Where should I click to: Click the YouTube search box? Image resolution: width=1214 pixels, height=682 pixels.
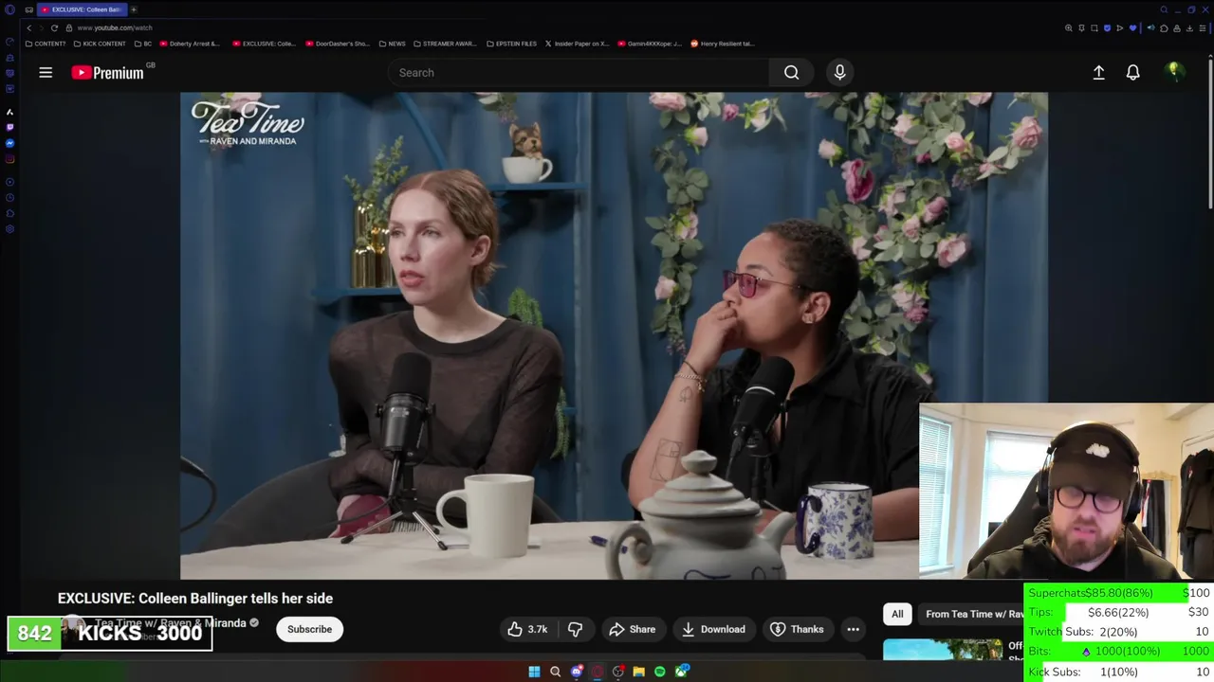point(579,72)
